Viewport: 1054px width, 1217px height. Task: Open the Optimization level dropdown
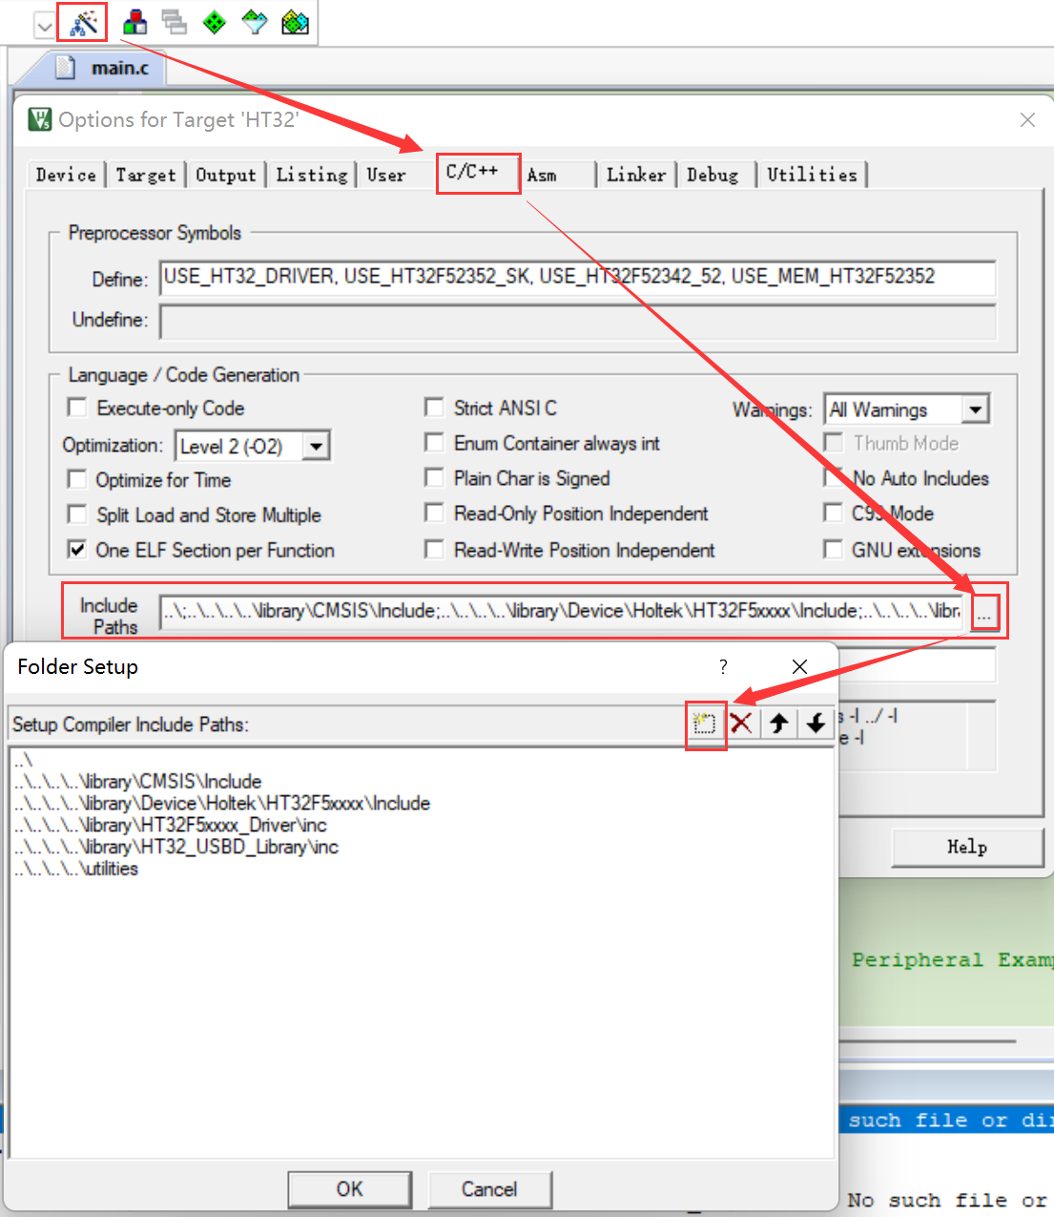click(317, 446)
